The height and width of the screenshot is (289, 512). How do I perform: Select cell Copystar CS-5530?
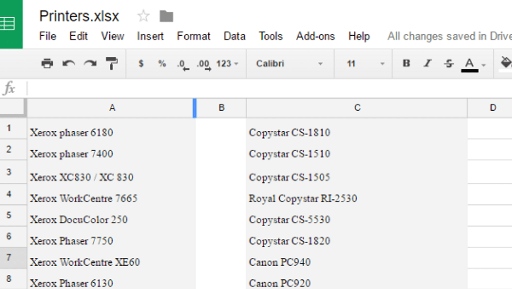pyautogui.click(x=357, y=215)
